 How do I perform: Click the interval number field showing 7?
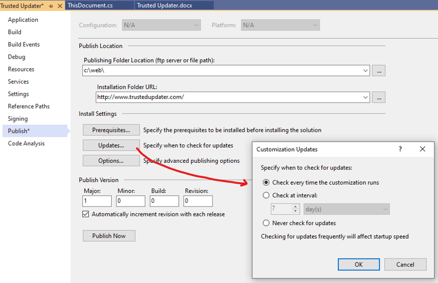click(281, 209)
